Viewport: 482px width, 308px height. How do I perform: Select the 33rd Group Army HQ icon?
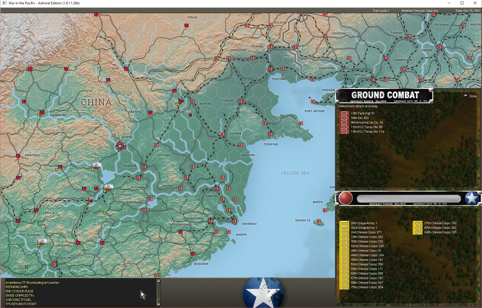(344, 228)
